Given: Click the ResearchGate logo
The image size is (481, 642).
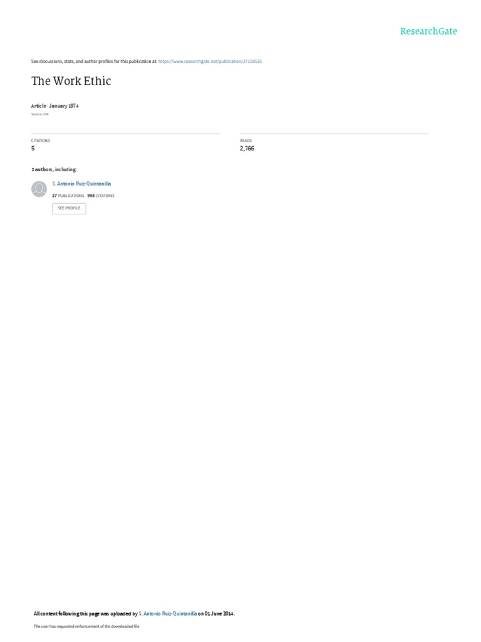Looking at the screenshot, I should (x=428, y=31).
